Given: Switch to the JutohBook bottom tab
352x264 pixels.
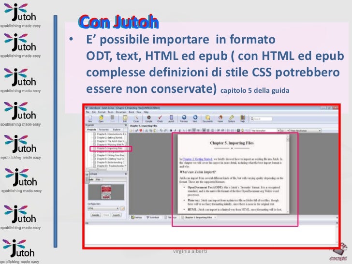Looking at the screenshot, I should point(153,217).
